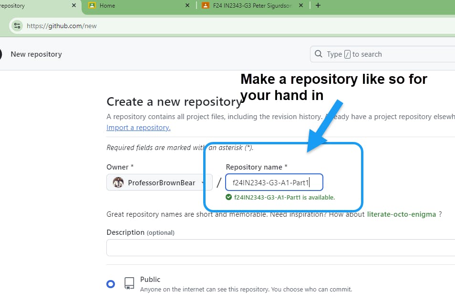The image size is (455, 301).
Task: Use the suggested name literate-octo-enigma
Action: pyautogui.click(x=401, y=214)
